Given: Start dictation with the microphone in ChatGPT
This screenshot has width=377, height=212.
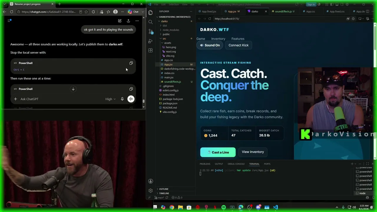Looking at the screenshot, I should 122,99.
